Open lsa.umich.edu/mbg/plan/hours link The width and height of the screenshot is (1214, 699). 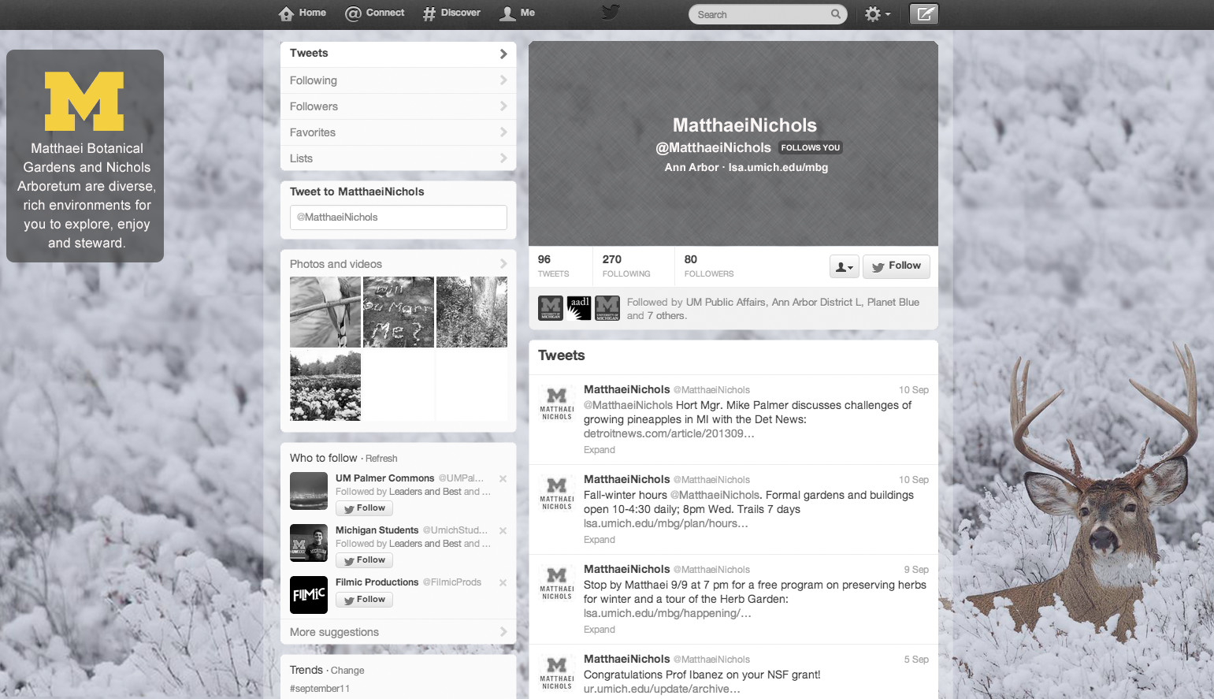666,524
